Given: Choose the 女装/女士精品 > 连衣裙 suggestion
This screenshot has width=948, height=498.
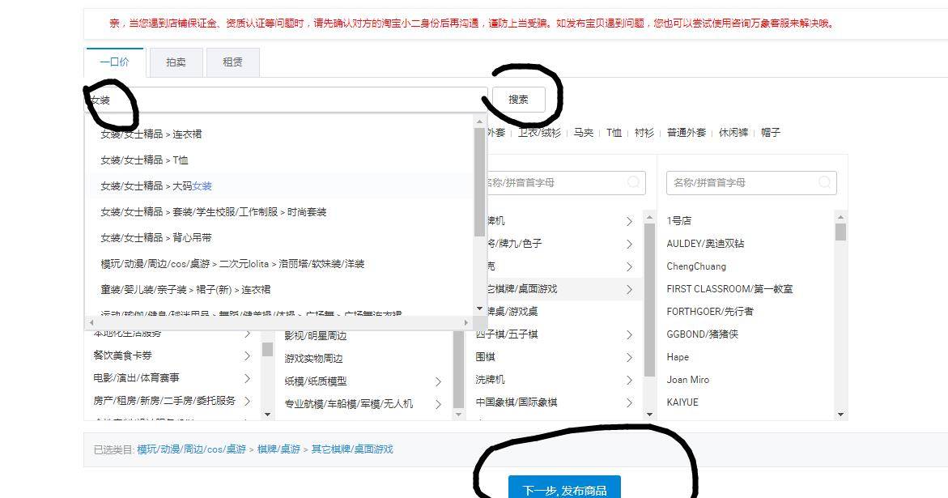Looking at the screenshot, I should 151,134.
